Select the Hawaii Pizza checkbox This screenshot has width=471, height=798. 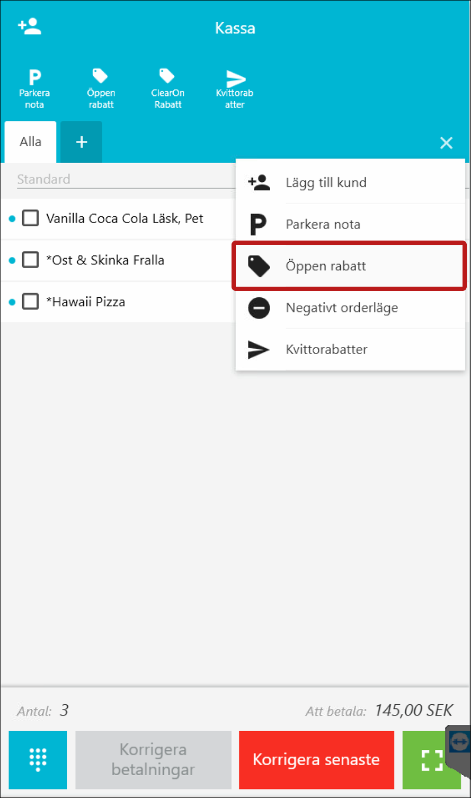[30, 302]
